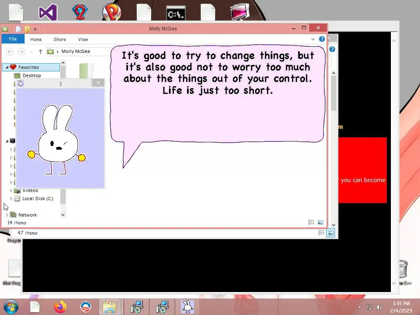Switch to File Explorer on the taskbar
The width and height of the screenshot is (420, 315).
(109, 307)
